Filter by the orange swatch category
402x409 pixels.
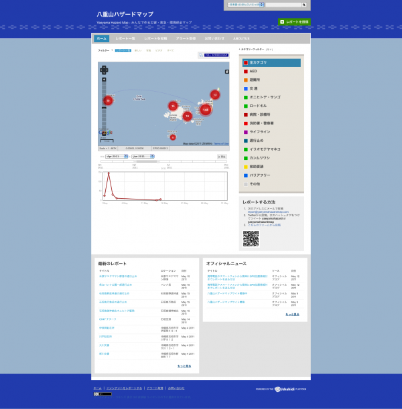[271, 80]
